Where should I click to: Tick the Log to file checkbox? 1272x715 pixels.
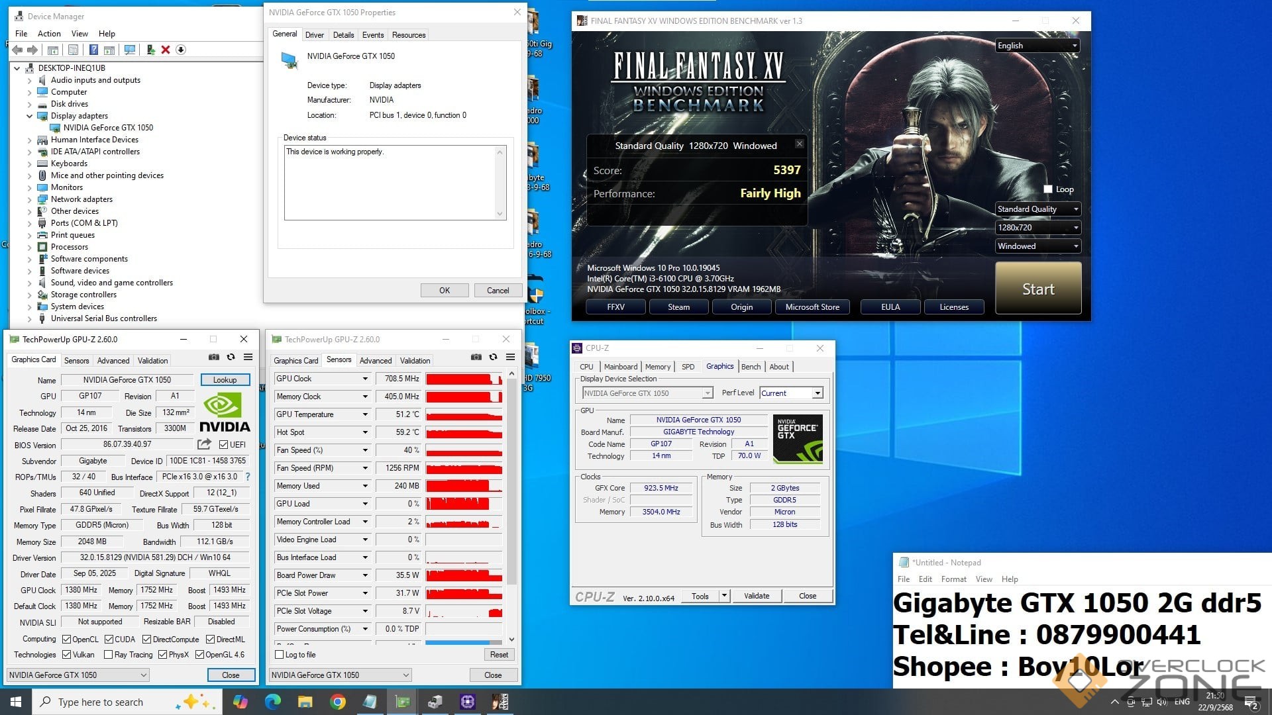click(280, 655)
